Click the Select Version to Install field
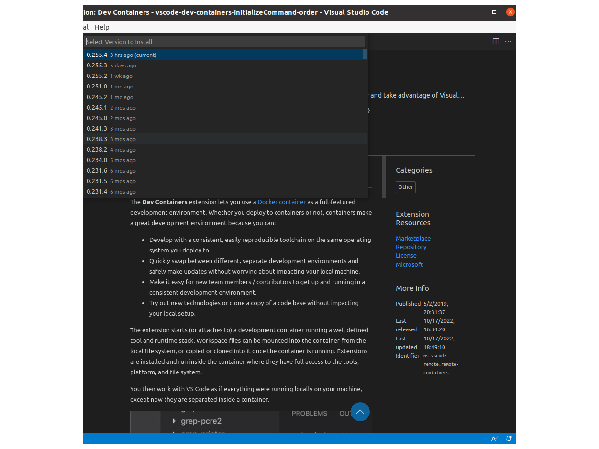Screen dimensions: 599x449 pos(224,42)
